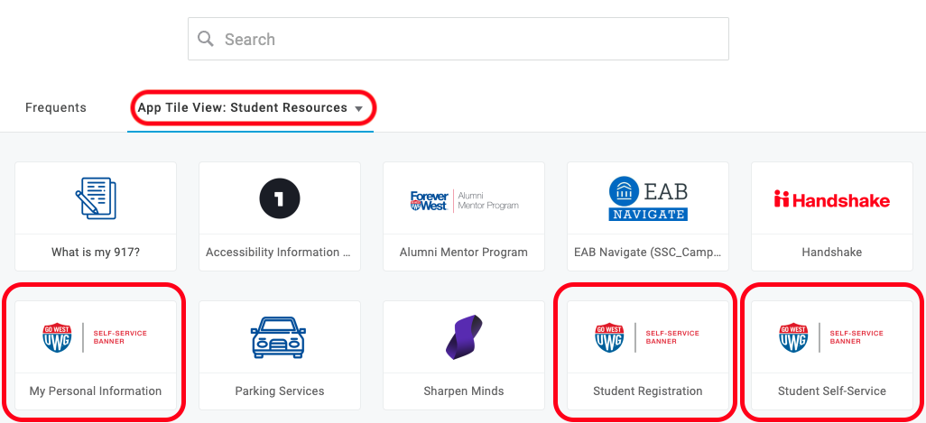Open Accessibility Information tile label
The image size is (926, 423).
pos(279,253)
